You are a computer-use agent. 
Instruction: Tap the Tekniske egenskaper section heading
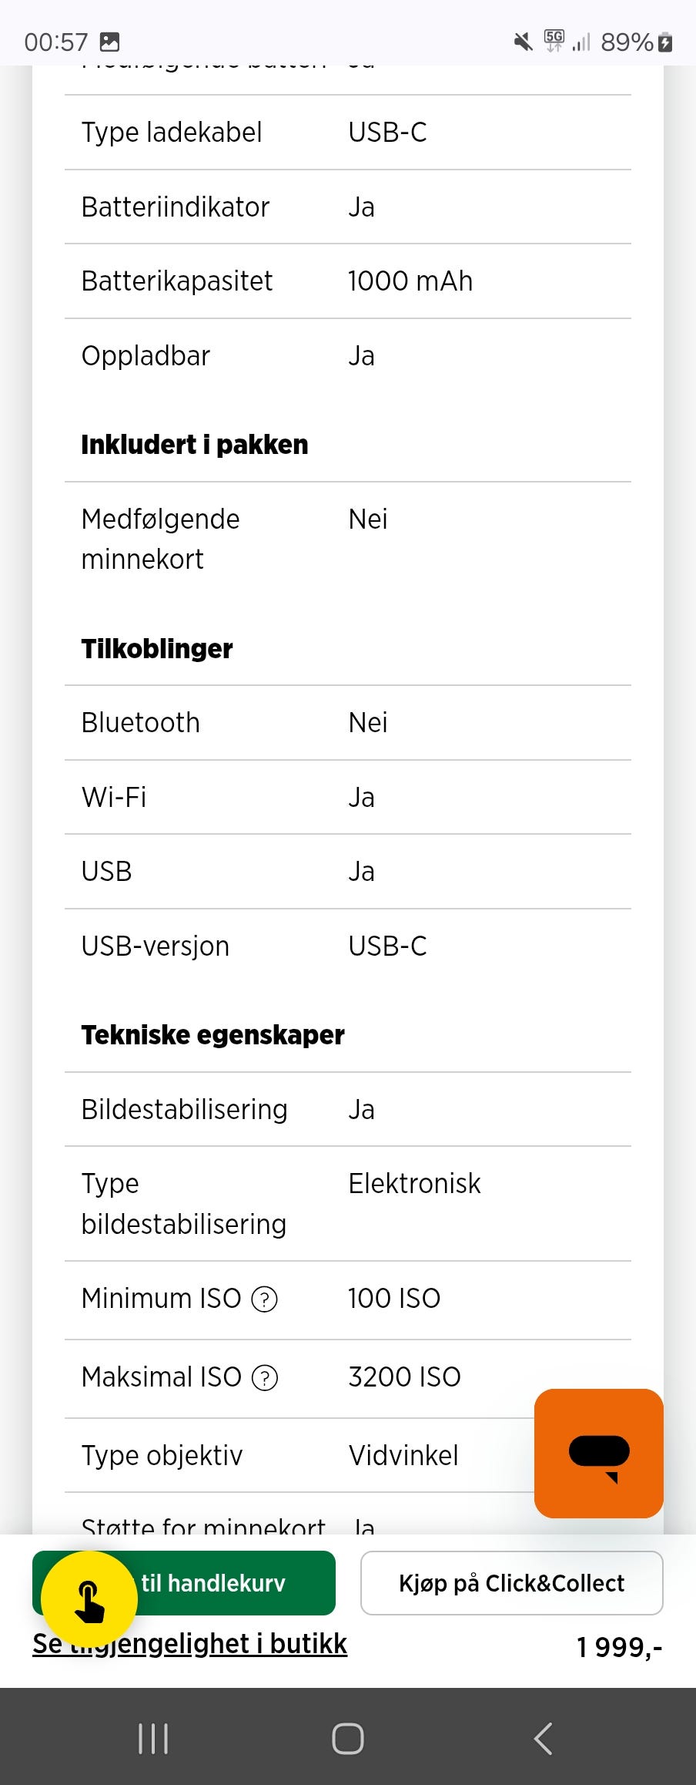[x=212, y=1035]
